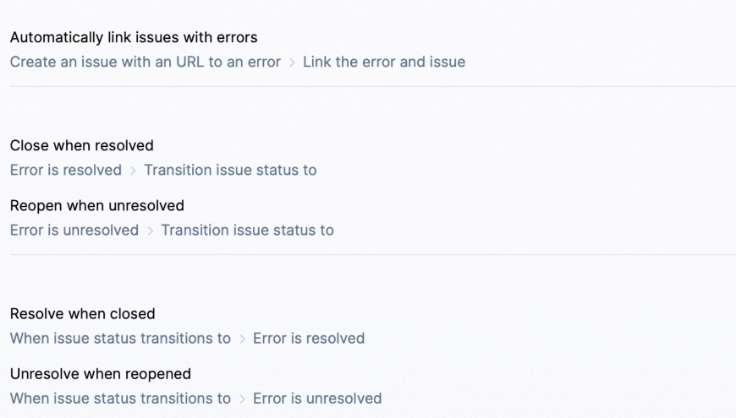Click "Transition issue status to" under Close when resolved
Viewport: 736px width, 418px height.
[230, 170]
